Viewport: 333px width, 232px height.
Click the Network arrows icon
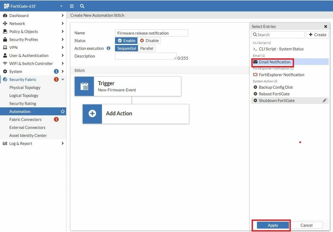[x=5, y=23]
